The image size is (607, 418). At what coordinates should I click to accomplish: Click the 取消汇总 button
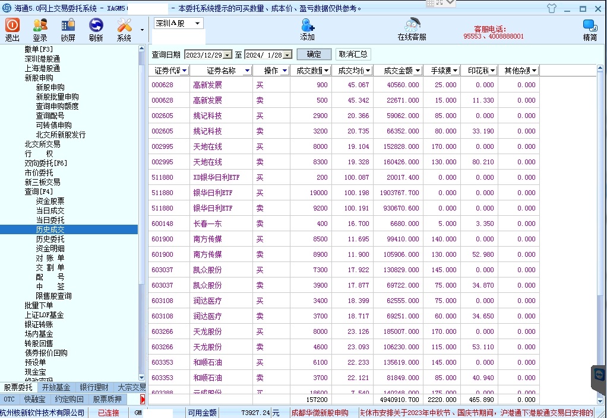pos(353,55)
